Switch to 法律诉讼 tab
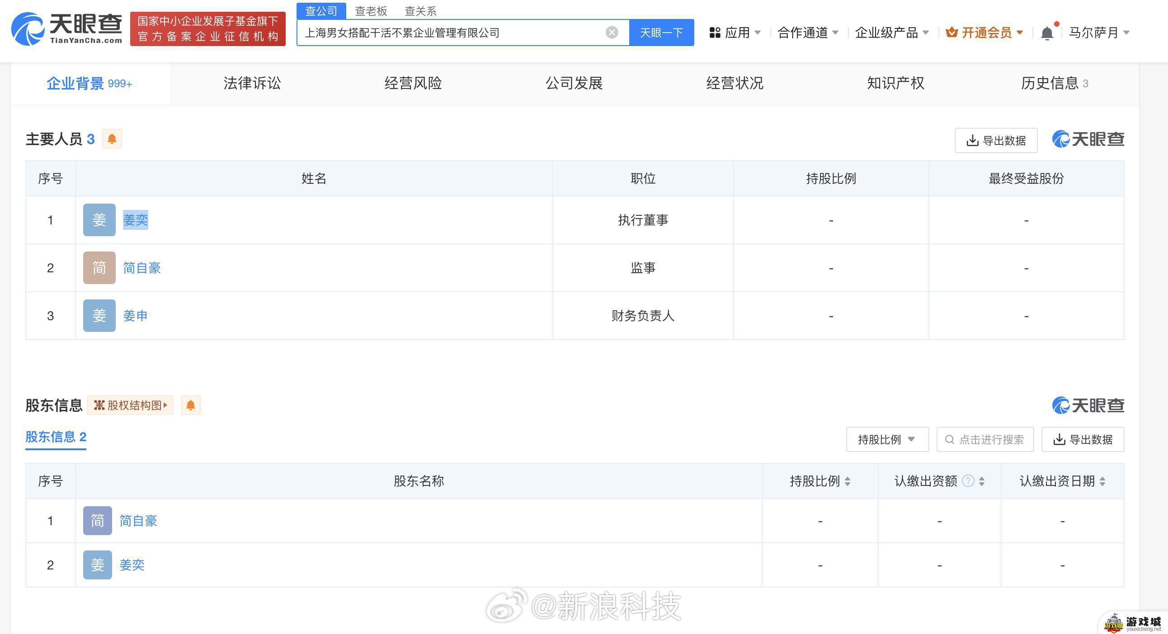 pyautogui.click(x=252, y=84)
